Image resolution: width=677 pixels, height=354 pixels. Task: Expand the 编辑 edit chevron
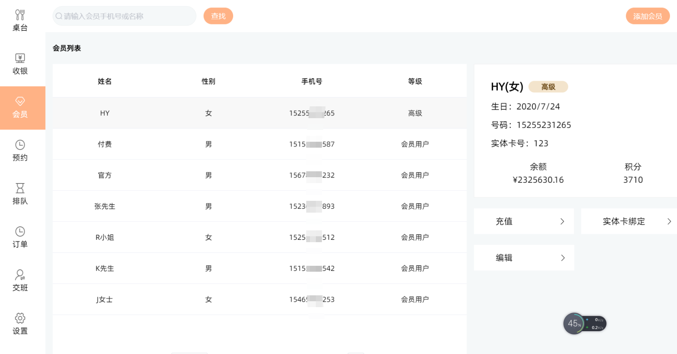pos(562,258)
